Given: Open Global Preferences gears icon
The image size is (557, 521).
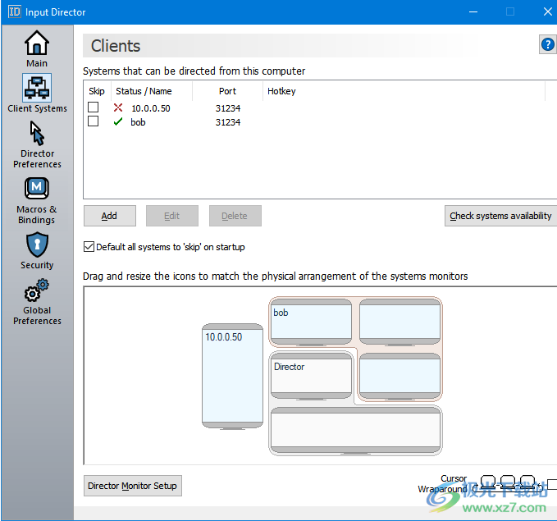Looking at the screenshot, I should coord(37,303).
